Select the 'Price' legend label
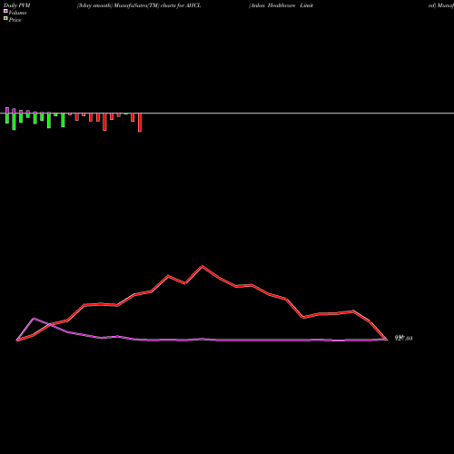 15,20
